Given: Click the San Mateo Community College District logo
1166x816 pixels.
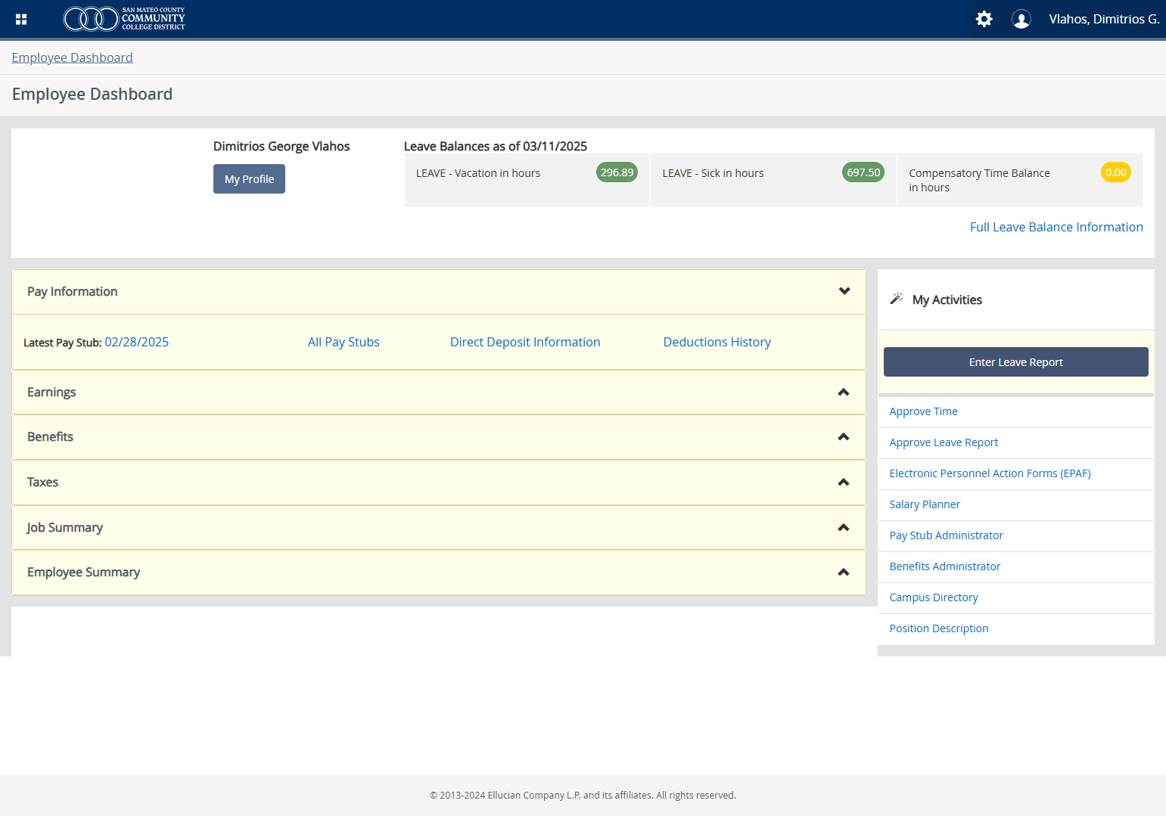Looking at the screenshot, I should click(x=124, y=19).
